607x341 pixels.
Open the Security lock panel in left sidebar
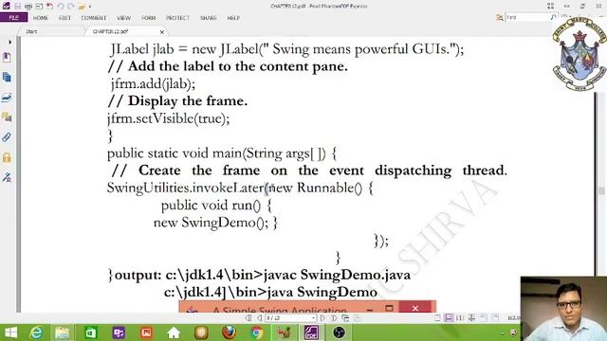click(x=7, y=157)
